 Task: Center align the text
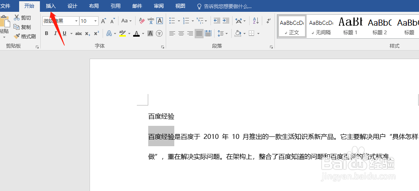click(181, 33)
